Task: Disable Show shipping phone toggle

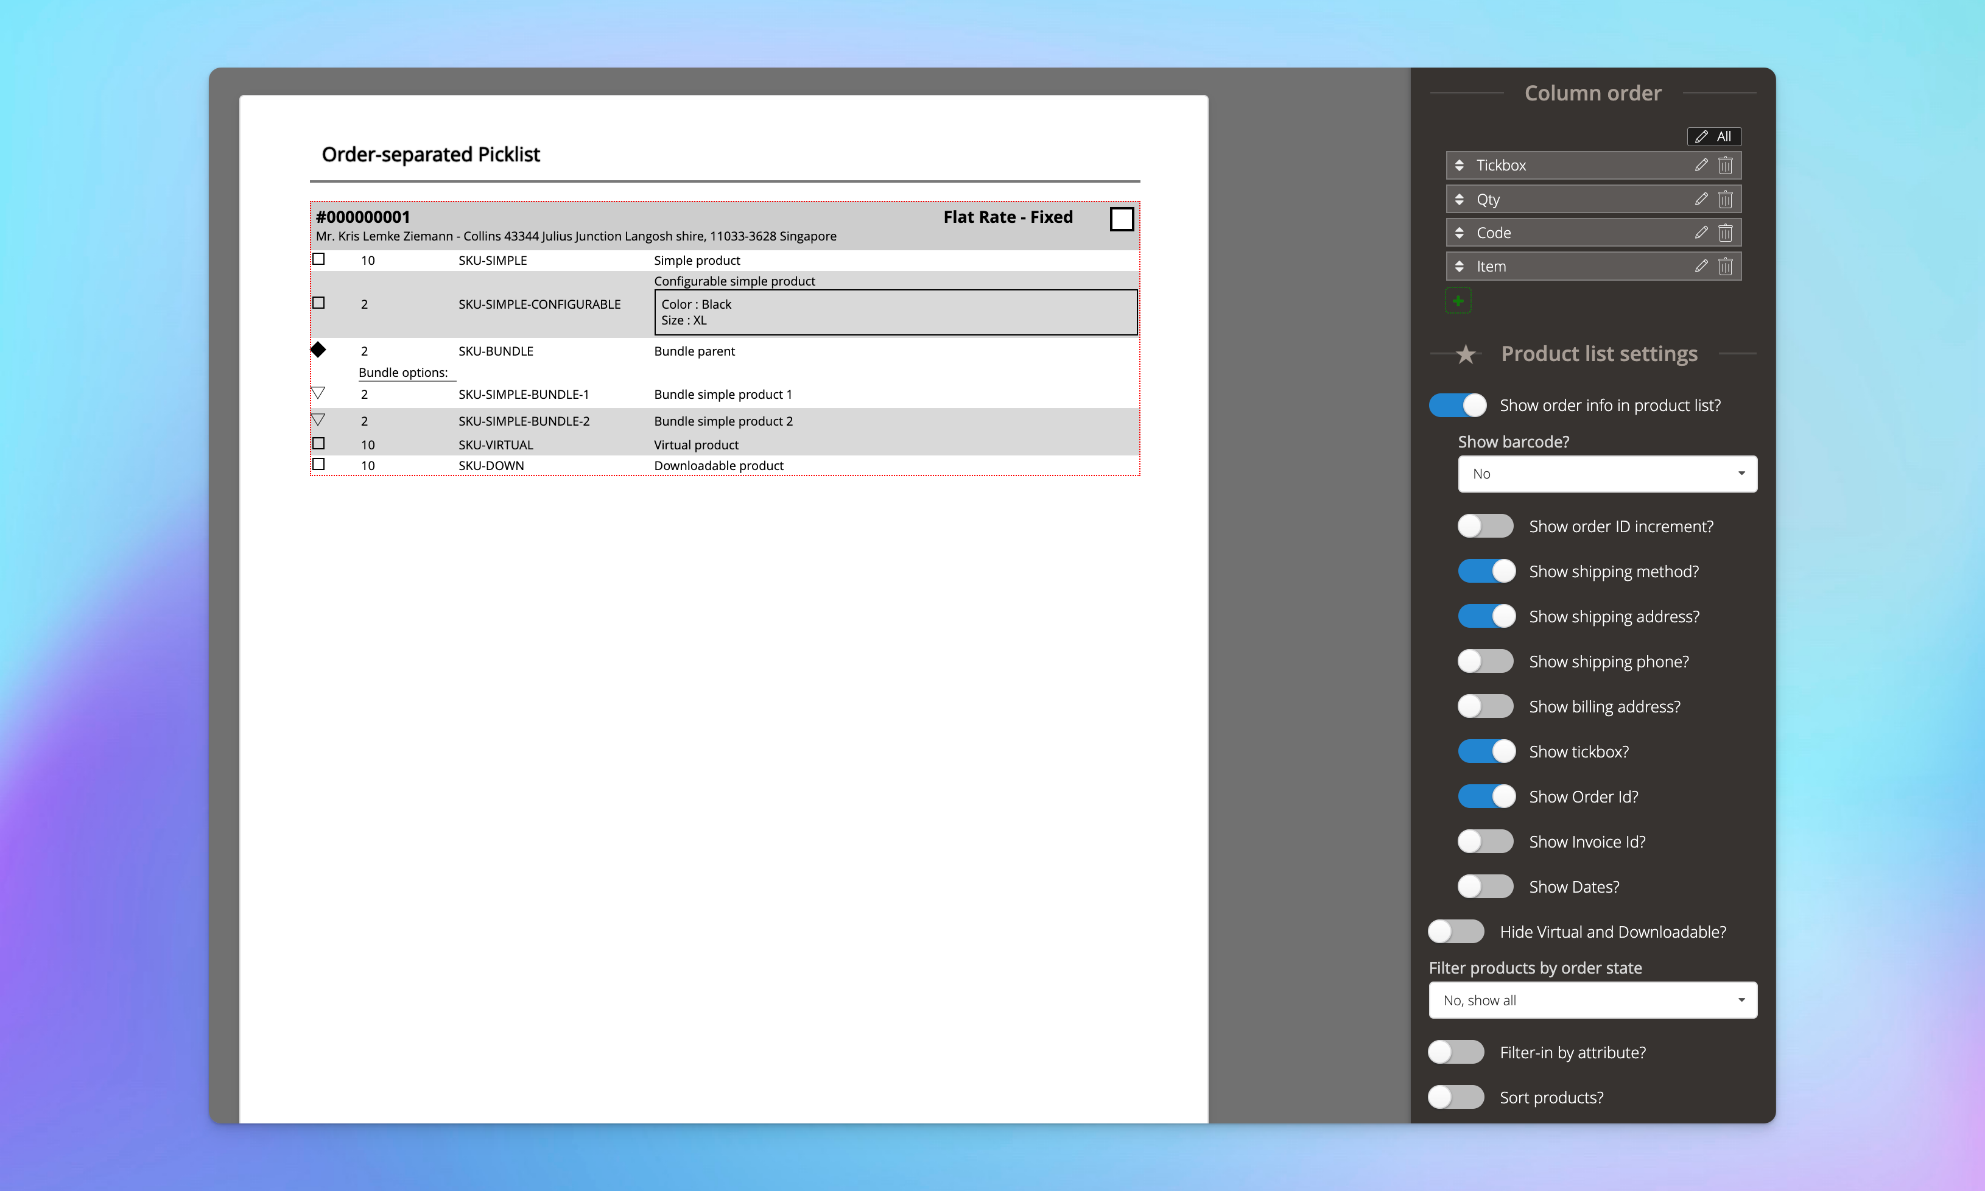Action: coord(1484,661)
